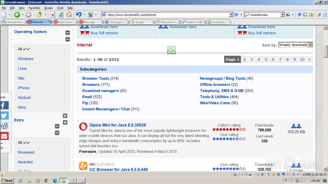Open the File menu
328x184 pixels.
click(x=4, y=8)
